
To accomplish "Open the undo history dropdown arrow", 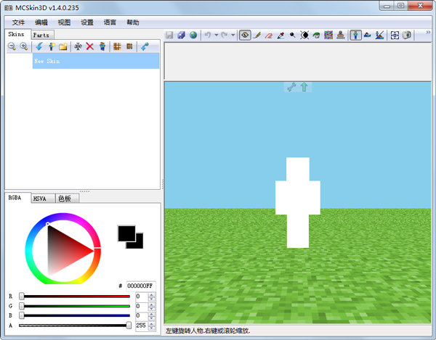I will click(x=217, y=35).
